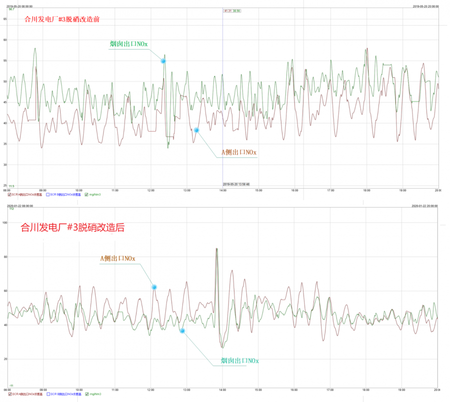Click start date 2019-05-20 08:00:00
The image size is (450, 402).
pyautogui.click(x=19, y=7)
